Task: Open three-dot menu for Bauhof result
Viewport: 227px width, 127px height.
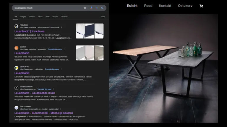Action: [64, 49]
